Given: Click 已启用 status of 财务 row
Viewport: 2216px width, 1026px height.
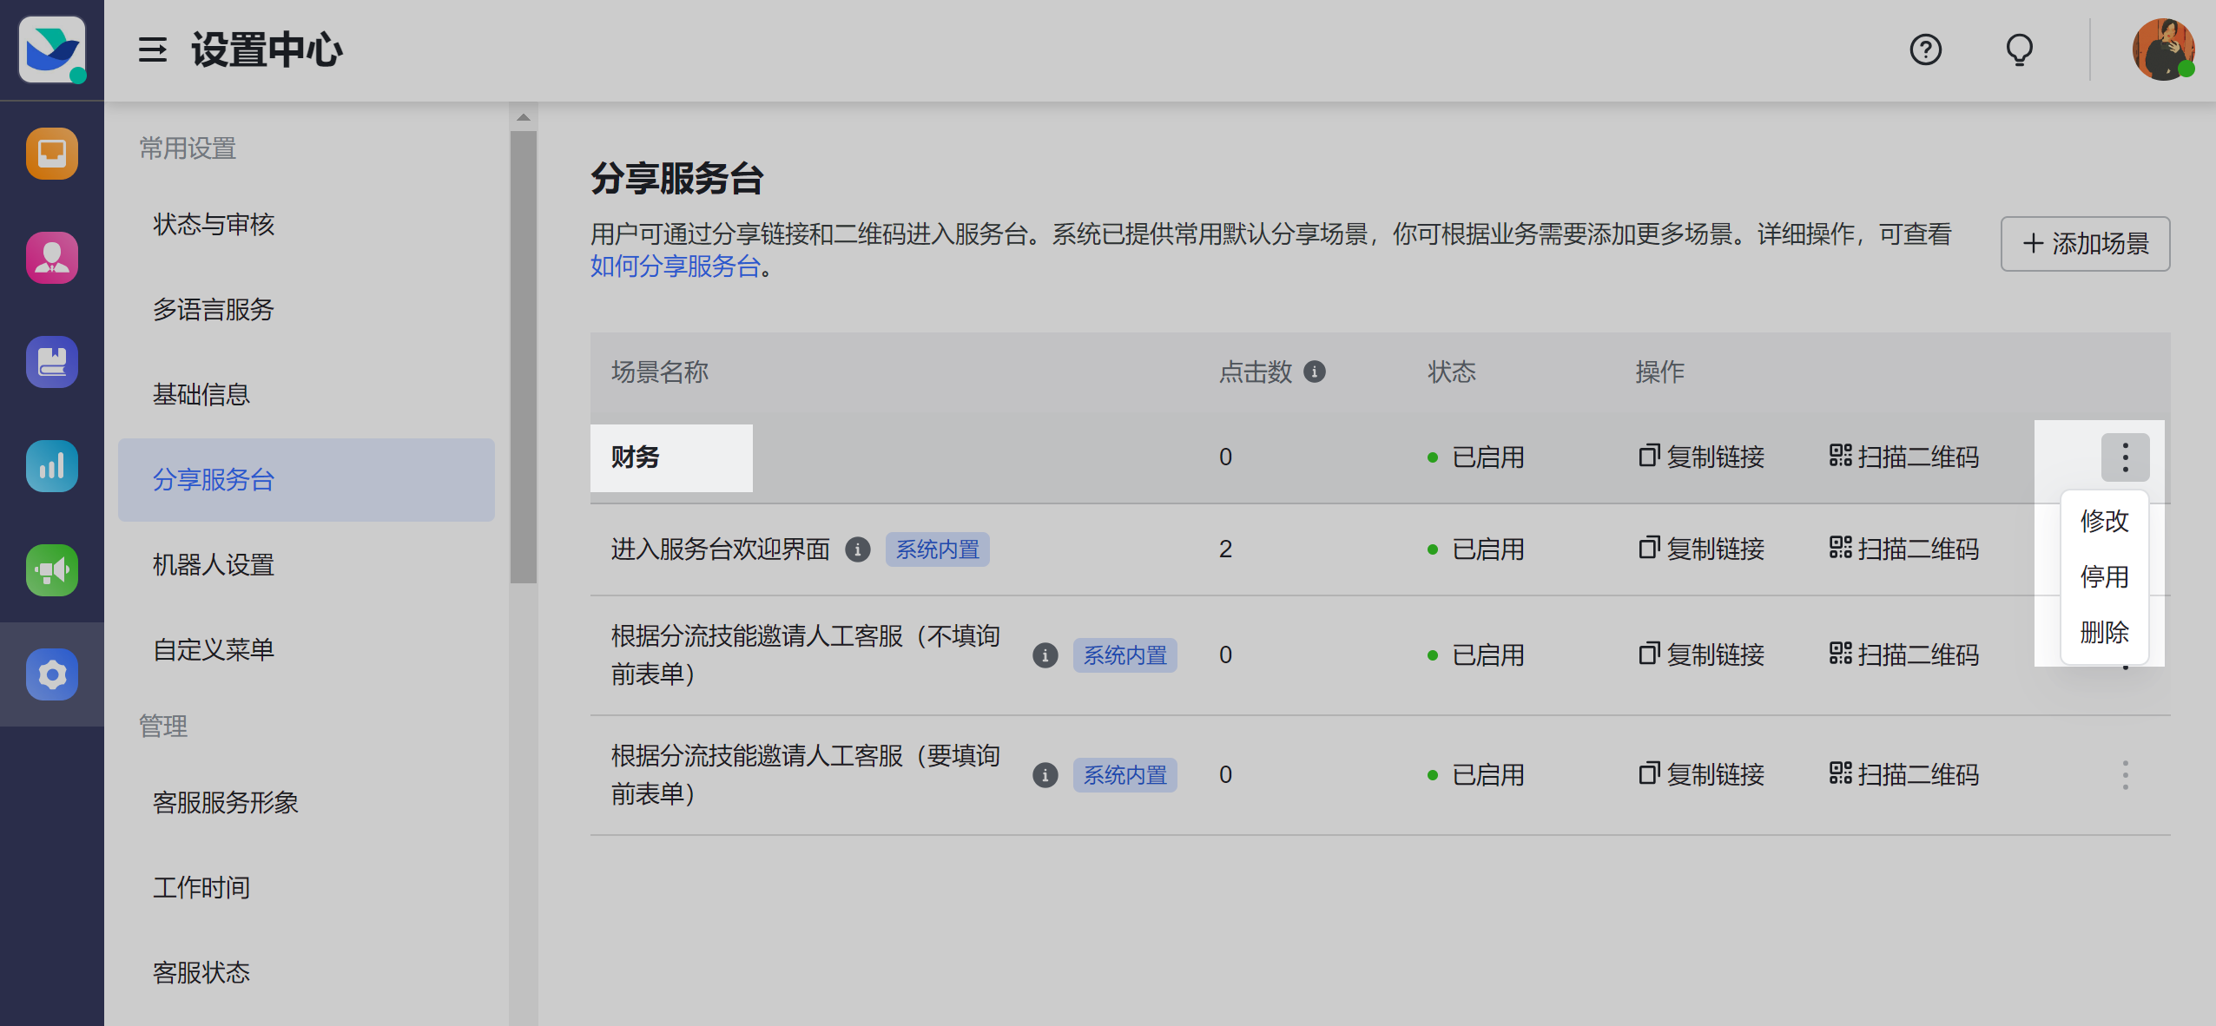Looking at the screenshot, I should (1475, 457).
